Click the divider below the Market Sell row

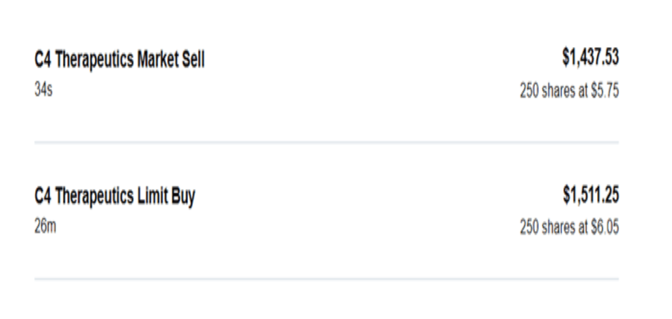(327, 142)
